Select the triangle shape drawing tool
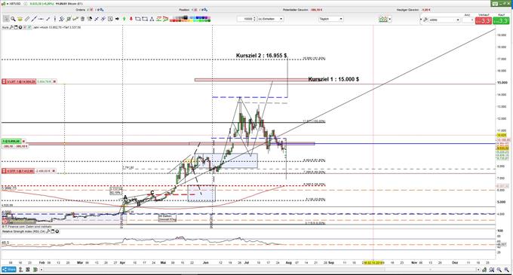513x275 pixels. click(x=152, y=19)
